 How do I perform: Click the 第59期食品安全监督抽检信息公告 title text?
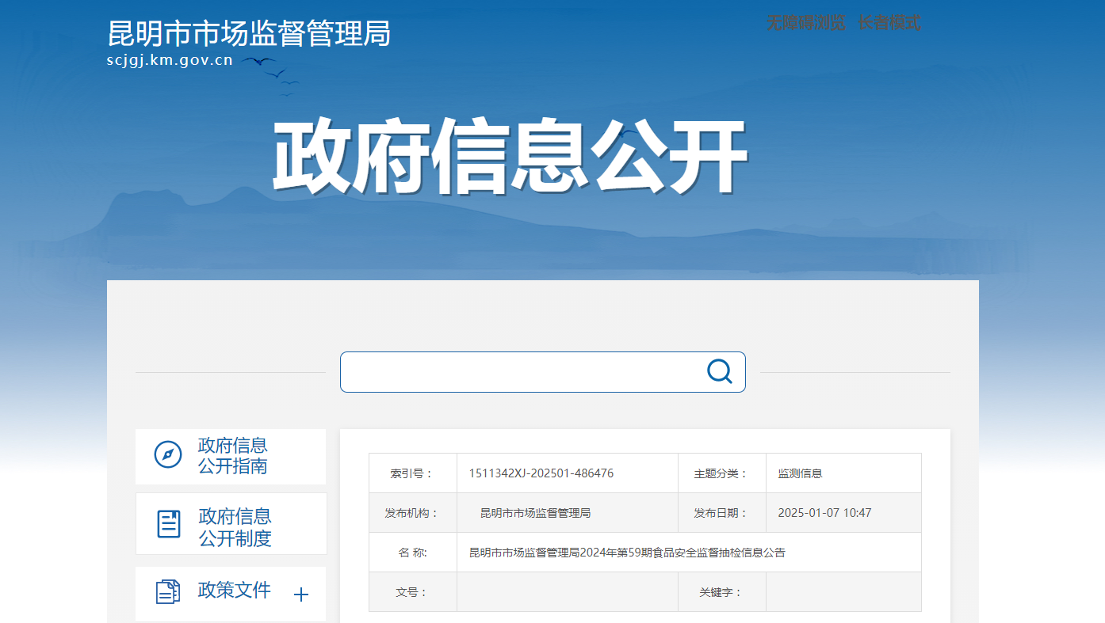tap(626, 553)
